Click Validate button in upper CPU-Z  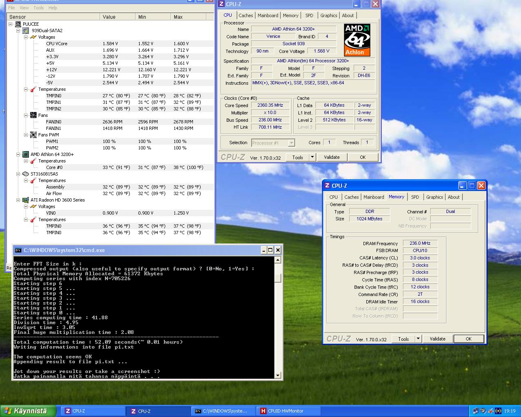click(x=332, y=157)
